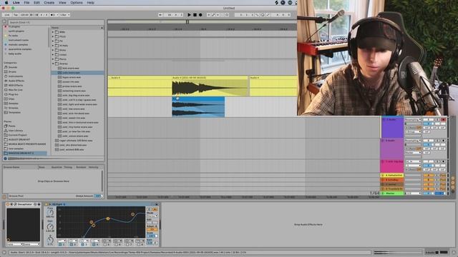Click Post button on return track B
458x257 pixels.
click(443, 180)
